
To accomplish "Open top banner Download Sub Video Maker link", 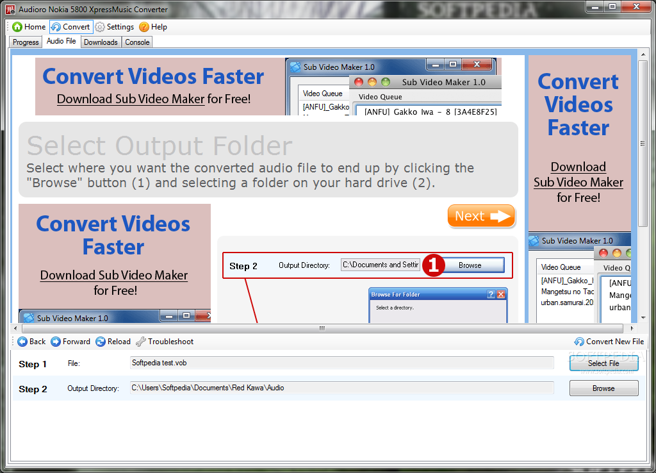I will [131, 99].
